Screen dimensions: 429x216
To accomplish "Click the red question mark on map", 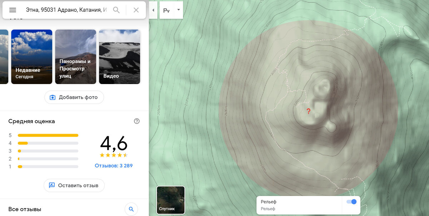I will pos(309,112).
